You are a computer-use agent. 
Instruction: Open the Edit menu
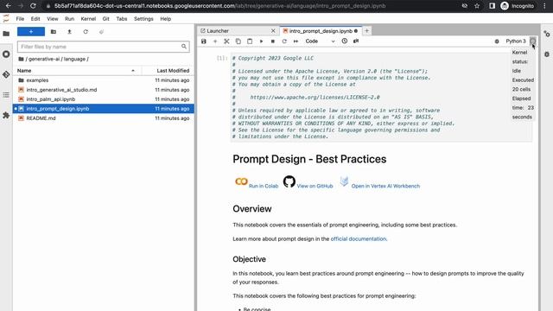pyautogui.click(x=35, y=19)
